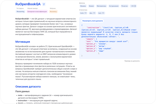Click the bold RuOpenBookQA word starting description
Image resolution: width=156 pixels, height=104 pixels.
(x=22, y=19)
